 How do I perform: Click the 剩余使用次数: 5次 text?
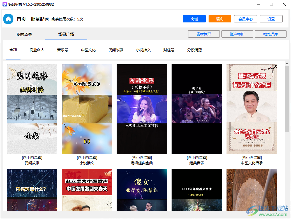(x=67, y=19)
